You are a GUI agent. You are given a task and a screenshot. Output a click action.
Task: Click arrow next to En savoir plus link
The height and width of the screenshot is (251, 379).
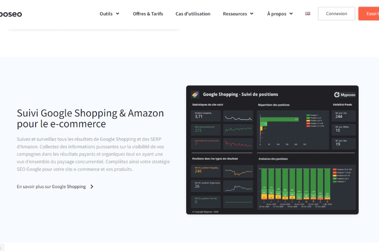[x=92, y=187]
